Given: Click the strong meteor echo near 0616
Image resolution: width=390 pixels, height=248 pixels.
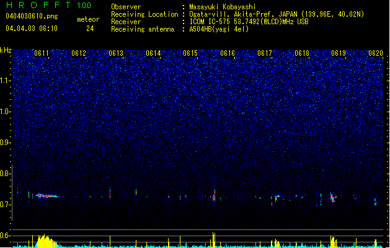Looking at the screenshot, I should pos(214,197).
